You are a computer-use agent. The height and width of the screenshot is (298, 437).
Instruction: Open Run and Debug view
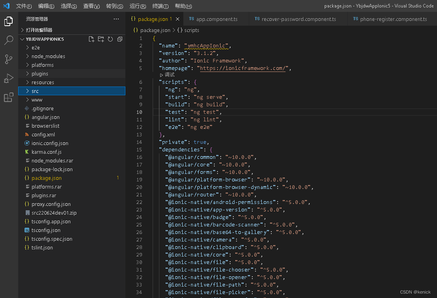9,78
